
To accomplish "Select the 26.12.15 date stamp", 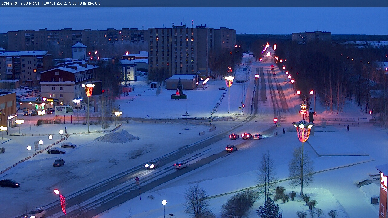I will click(64, 3).
